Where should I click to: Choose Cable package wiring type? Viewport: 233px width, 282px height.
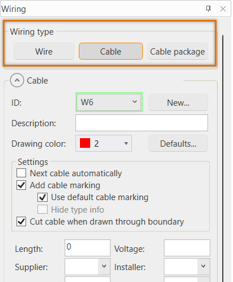coord(177,51)
